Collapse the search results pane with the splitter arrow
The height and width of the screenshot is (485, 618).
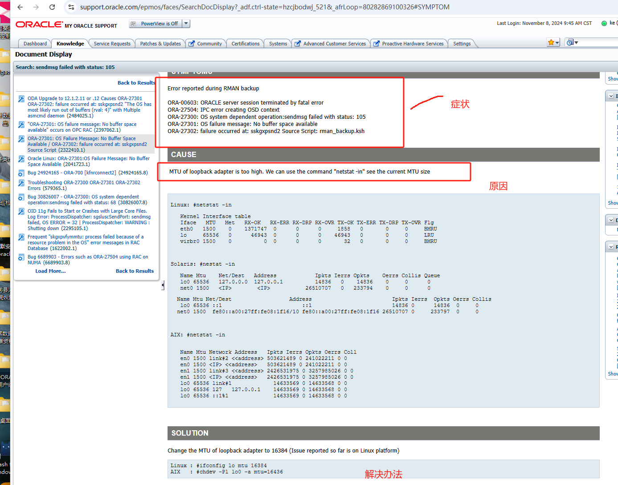point(163,285)
